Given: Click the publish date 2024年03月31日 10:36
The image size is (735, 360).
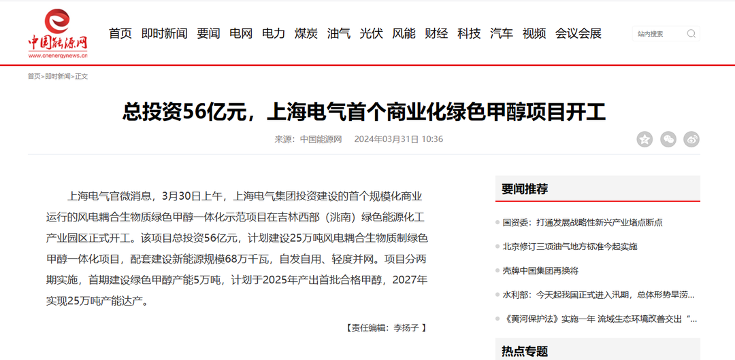Looking at the screenshot, I should tap(398, 139).
